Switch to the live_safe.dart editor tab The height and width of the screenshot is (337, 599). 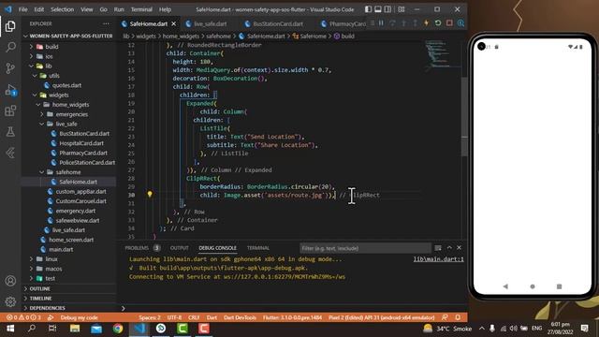210,23
